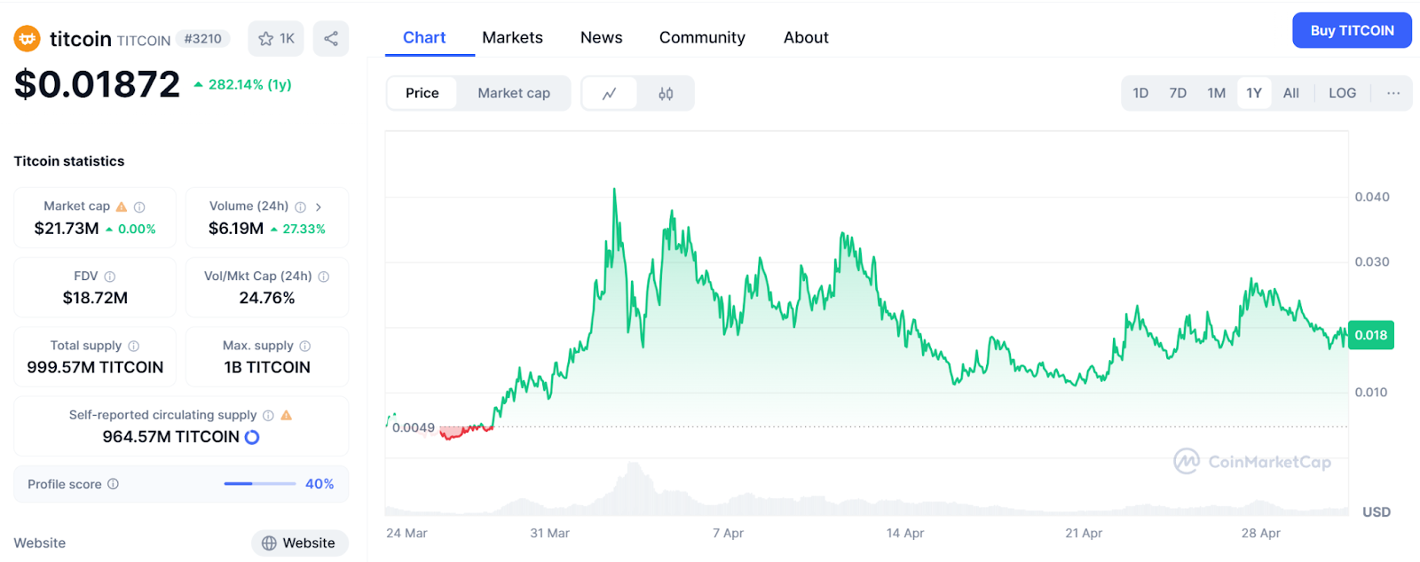Click the $21.73M market cap value
The width and height of the screenshot is (1420, 562).
point(67,229)
